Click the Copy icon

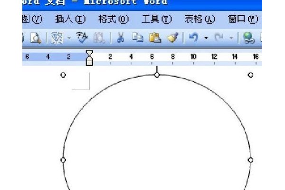(x=138, y=38)
